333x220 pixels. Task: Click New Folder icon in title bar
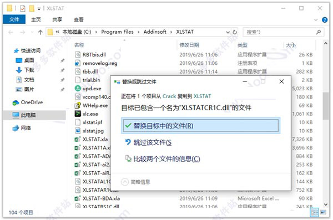point(32,8)
